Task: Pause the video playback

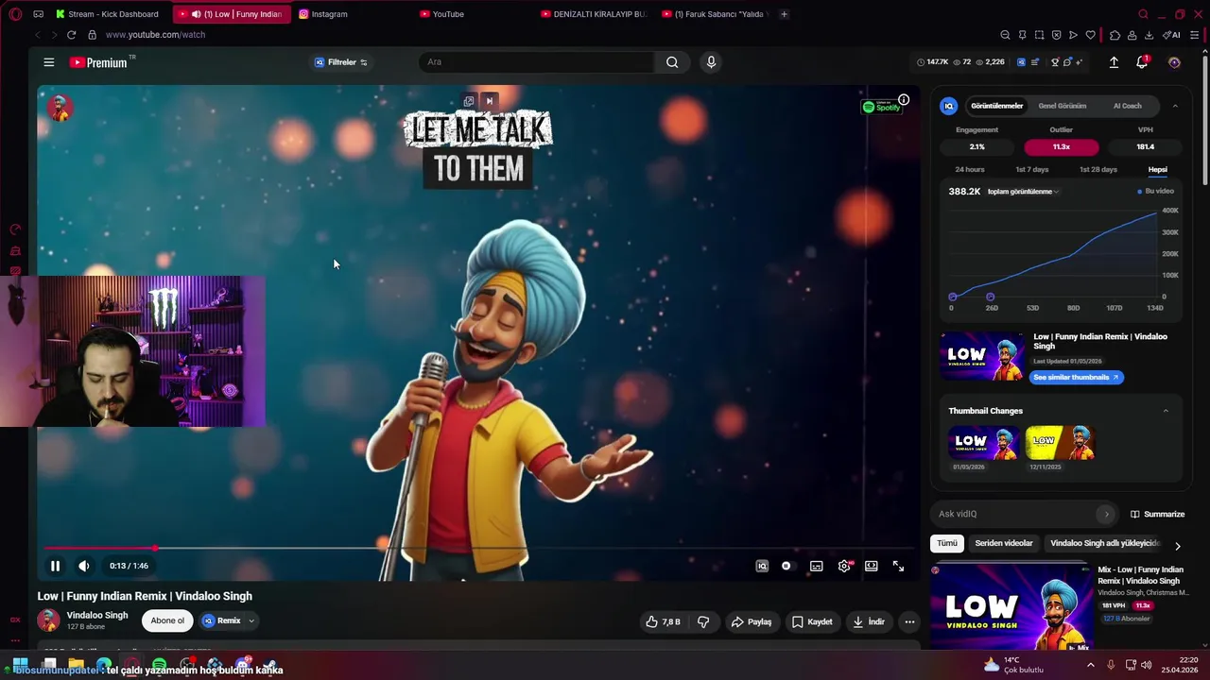Action: [x=55, y=566]
